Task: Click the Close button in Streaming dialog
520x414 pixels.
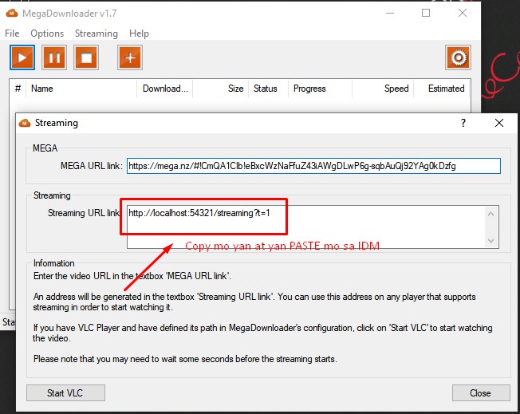Action: [x=481, y=393]
